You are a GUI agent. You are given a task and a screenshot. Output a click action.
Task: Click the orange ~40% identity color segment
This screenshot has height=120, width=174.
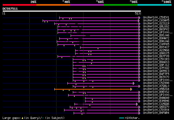click(x=53, y=5)
